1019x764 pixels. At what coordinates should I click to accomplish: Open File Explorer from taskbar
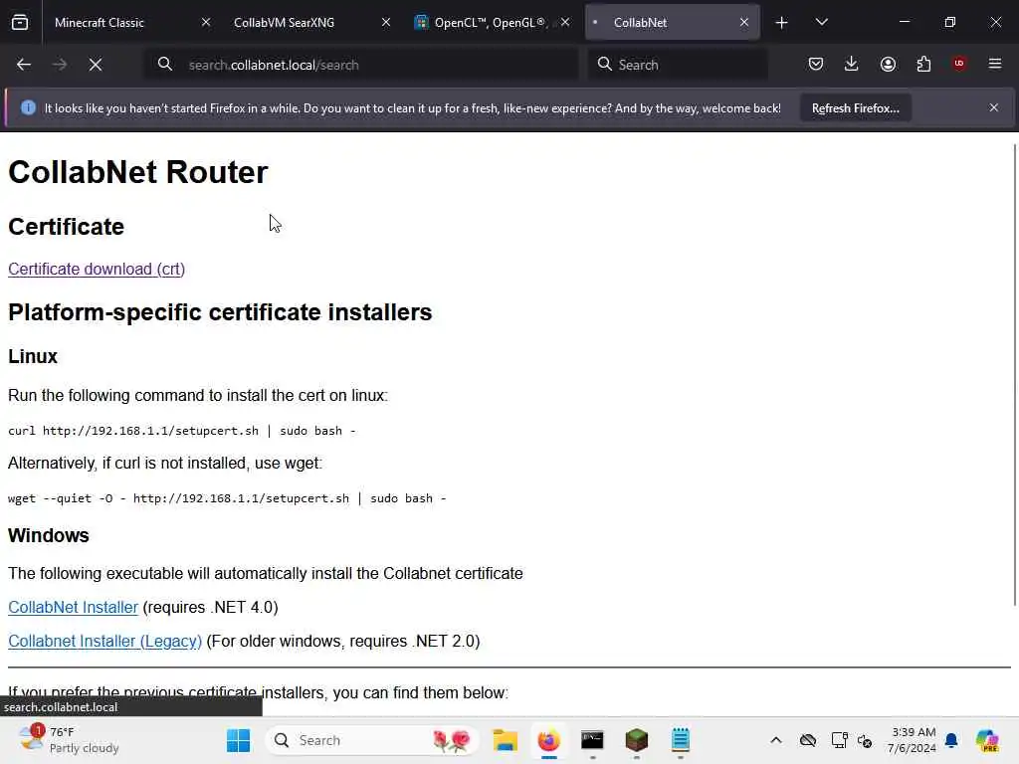click(505, 740)
